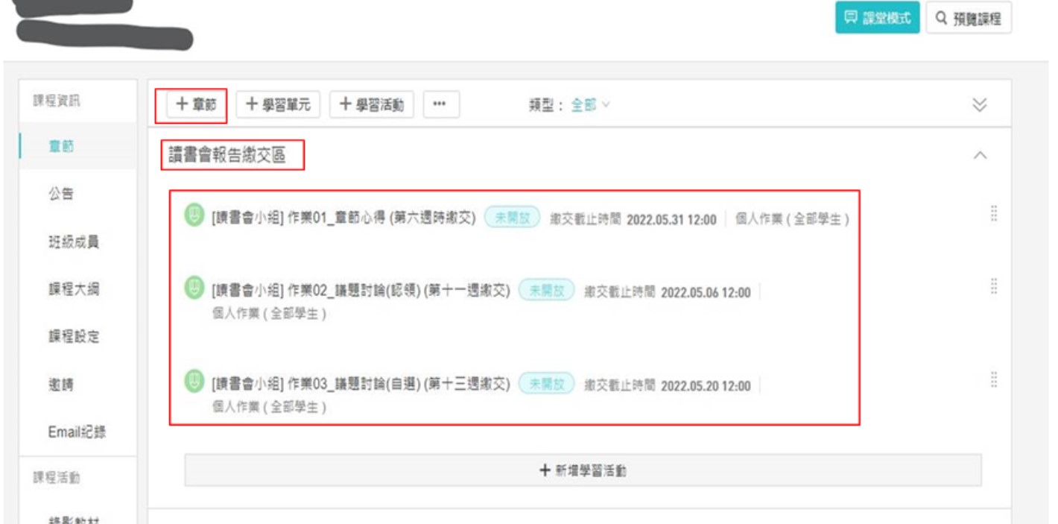
Task: Click green icon of 作業02_議題討論(認領) assignment
Action: coord(194,288)
